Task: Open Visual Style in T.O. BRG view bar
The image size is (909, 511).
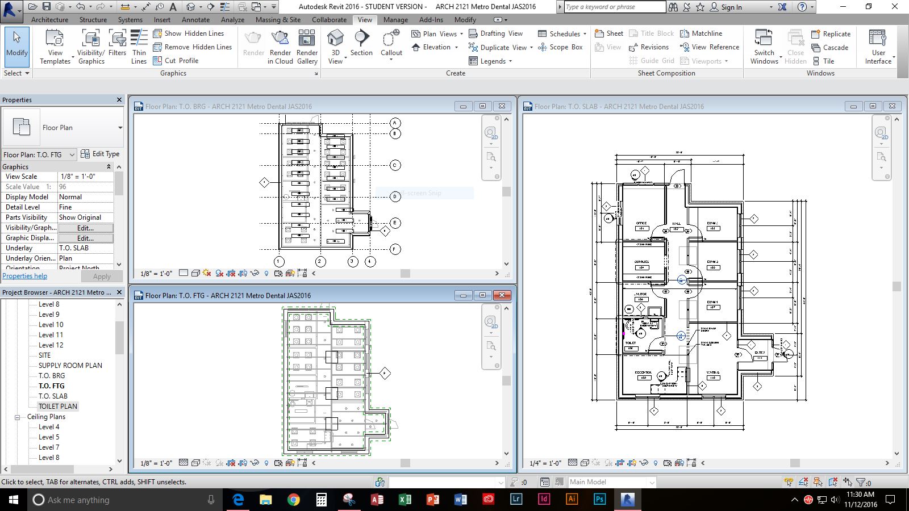Action: [195, 274]
